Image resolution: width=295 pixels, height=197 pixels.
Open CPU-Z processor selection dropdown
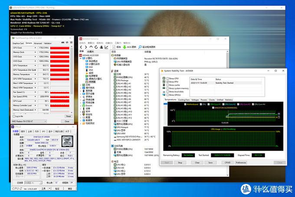tap(33, 183)
